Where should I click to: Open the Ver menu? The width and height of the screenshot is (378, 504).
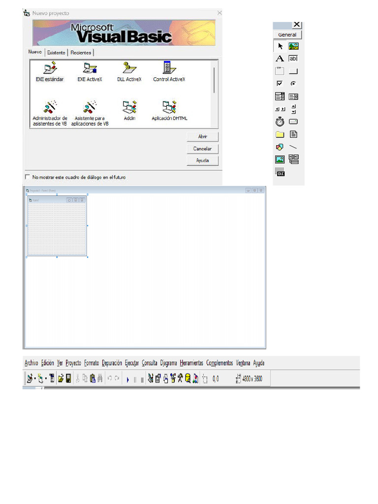[60, 363]
